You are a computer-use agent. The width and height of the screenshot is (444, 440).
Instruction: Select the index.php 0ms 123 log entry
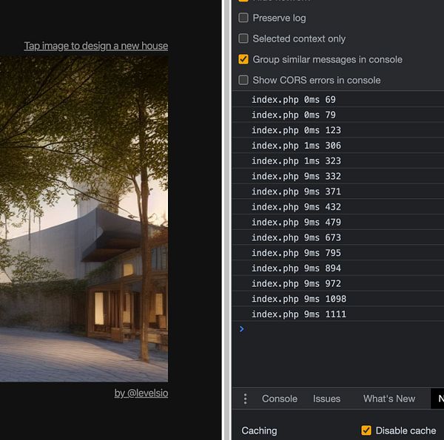click(338, 130)
